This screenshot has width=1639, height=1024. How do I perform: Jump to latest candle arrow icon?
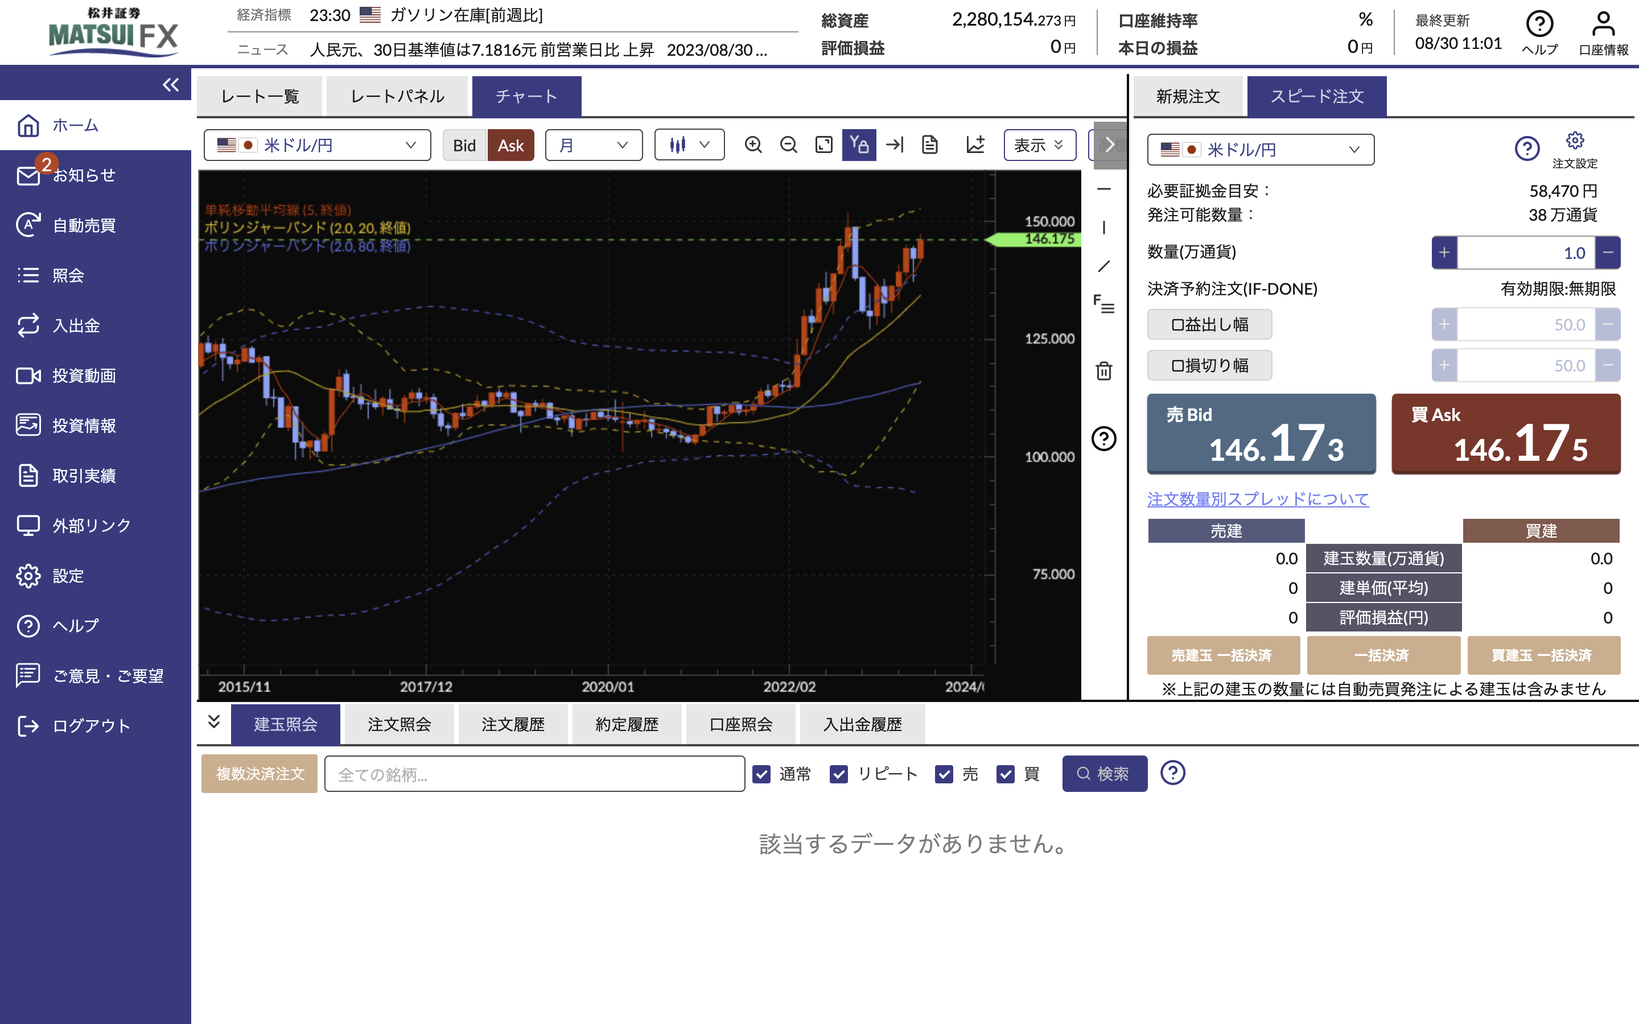click(895, 145)
